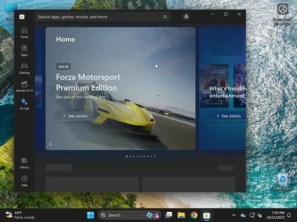Minimize the Microsoft Store window
297x222 pixels.
(x=213, y=14)
